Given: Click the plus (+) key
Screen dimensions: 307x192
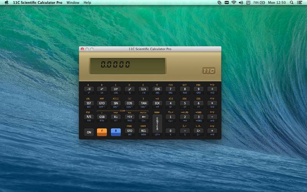Looking at the screenshot, I should click(x=212, y=132).
